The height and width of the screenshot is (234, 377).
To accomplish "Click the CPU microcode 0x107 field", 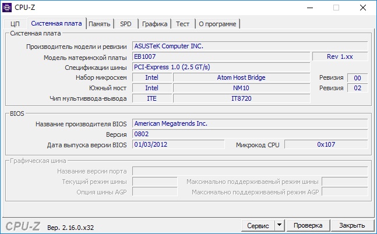I will [326, 144].
